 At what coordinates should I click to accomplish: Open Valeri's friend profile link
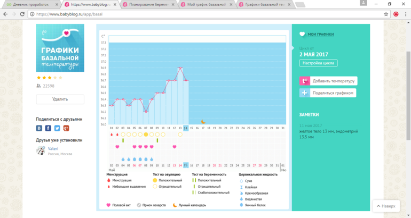click(53, 149)
